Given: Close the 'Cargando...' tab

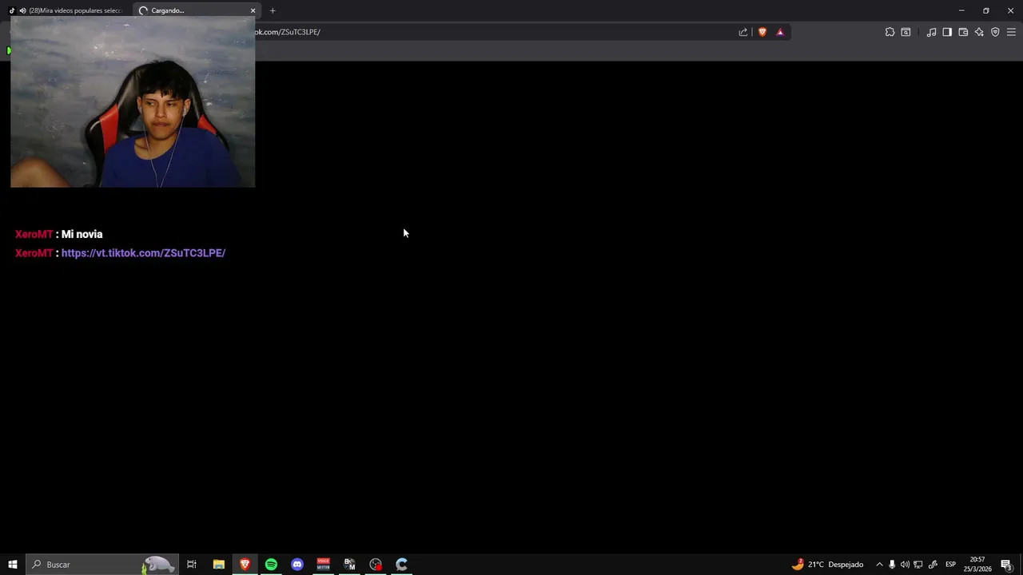Looking at the screenshot, I should 253,10.
